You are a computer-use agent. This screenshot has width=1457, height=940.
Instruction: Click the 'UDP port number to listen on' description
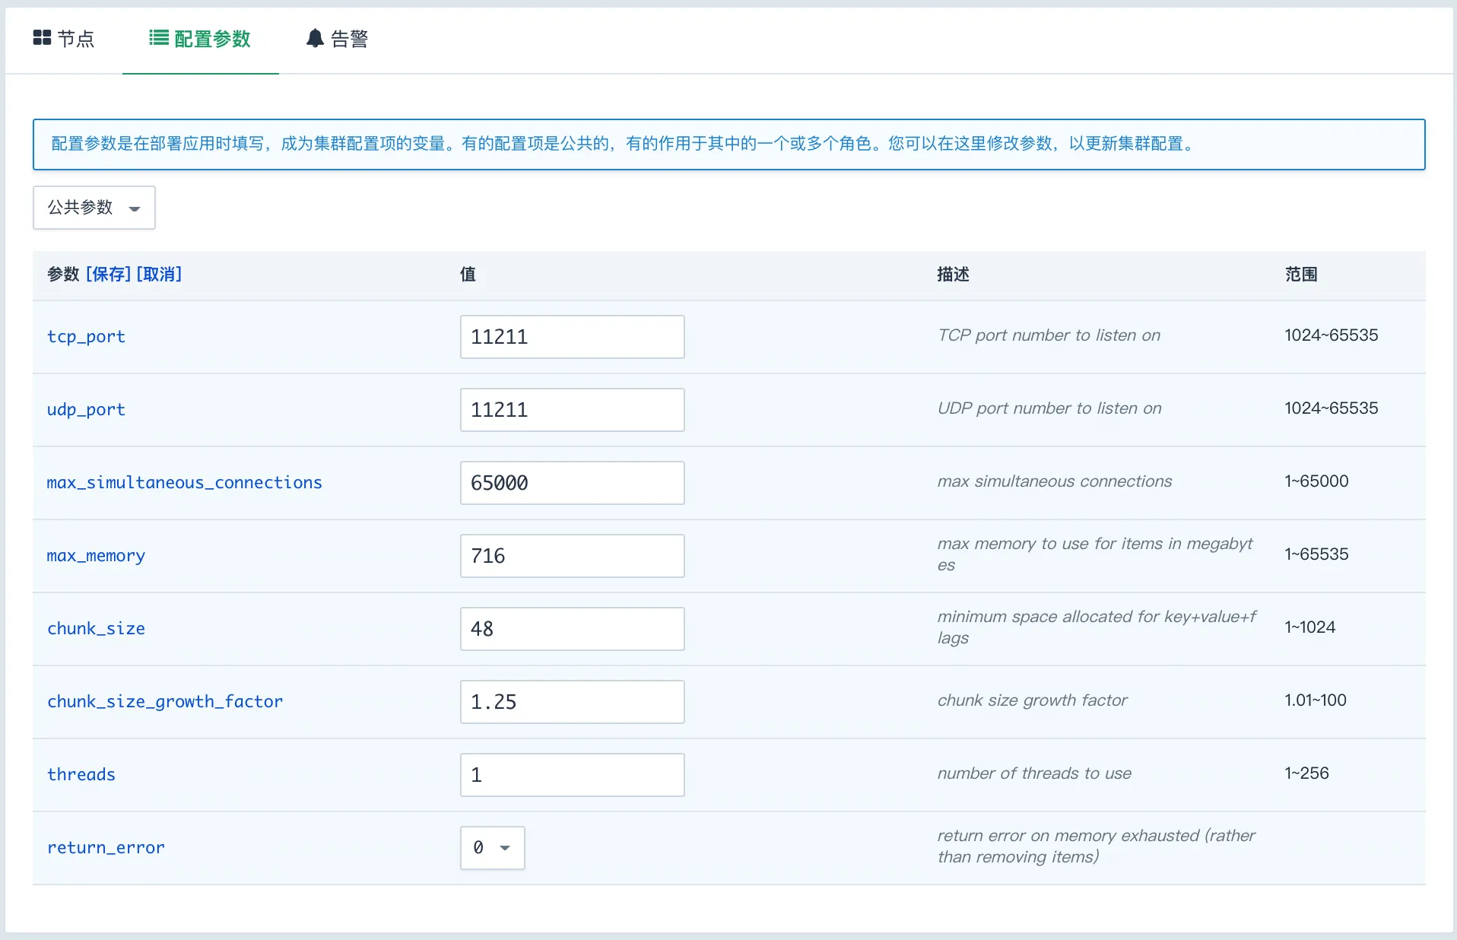coord(1049,408)
